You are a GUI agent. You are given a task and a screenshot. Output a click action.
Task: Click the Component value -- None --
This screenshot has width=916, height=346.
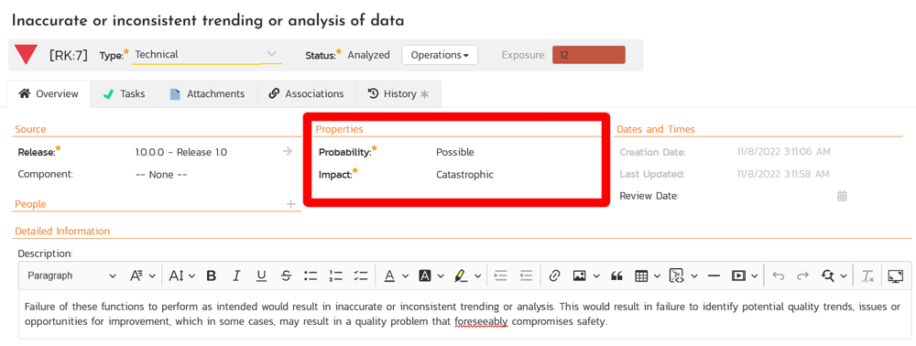click(x=161, y=175)
